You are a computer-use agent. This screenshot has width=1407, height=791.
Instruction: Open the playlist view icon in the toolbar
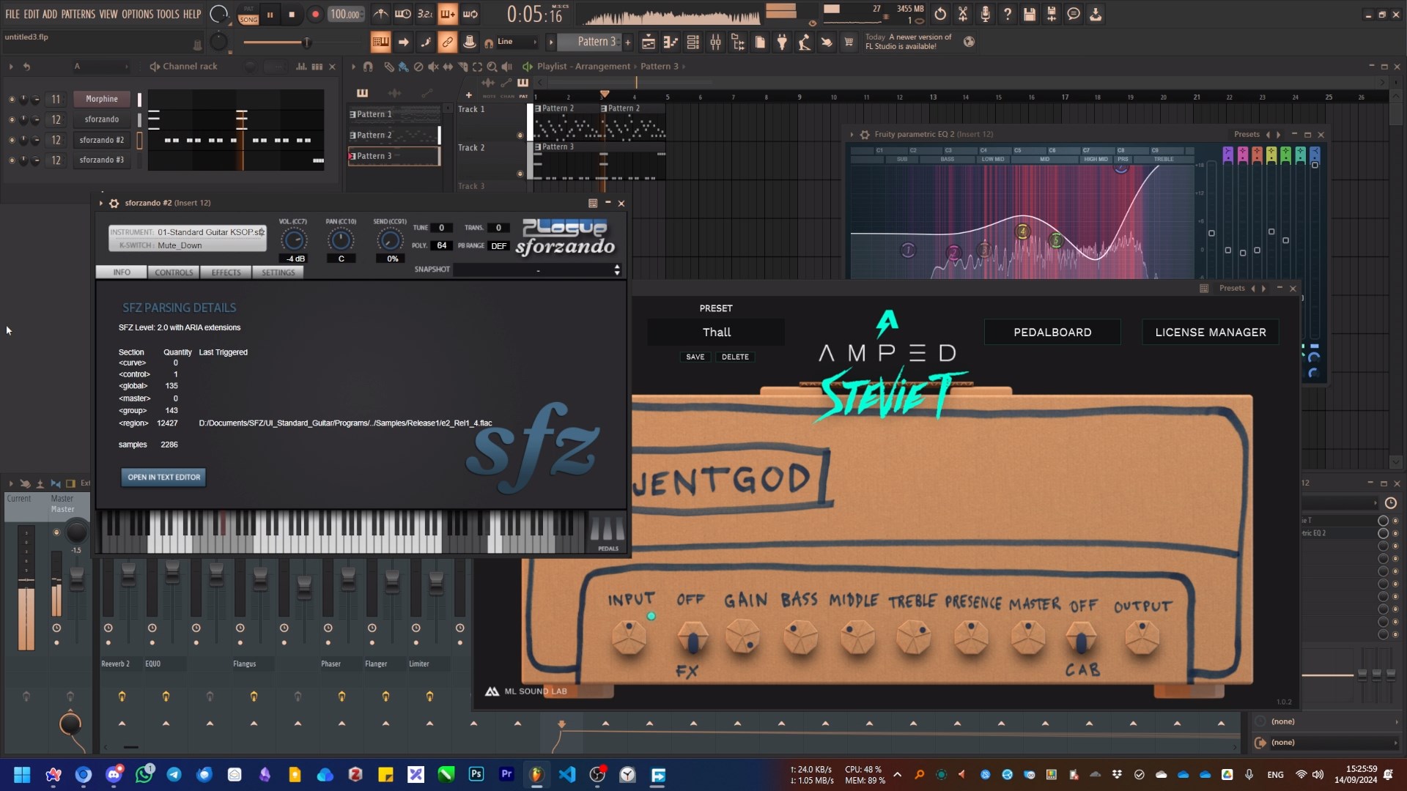[649, 42]
